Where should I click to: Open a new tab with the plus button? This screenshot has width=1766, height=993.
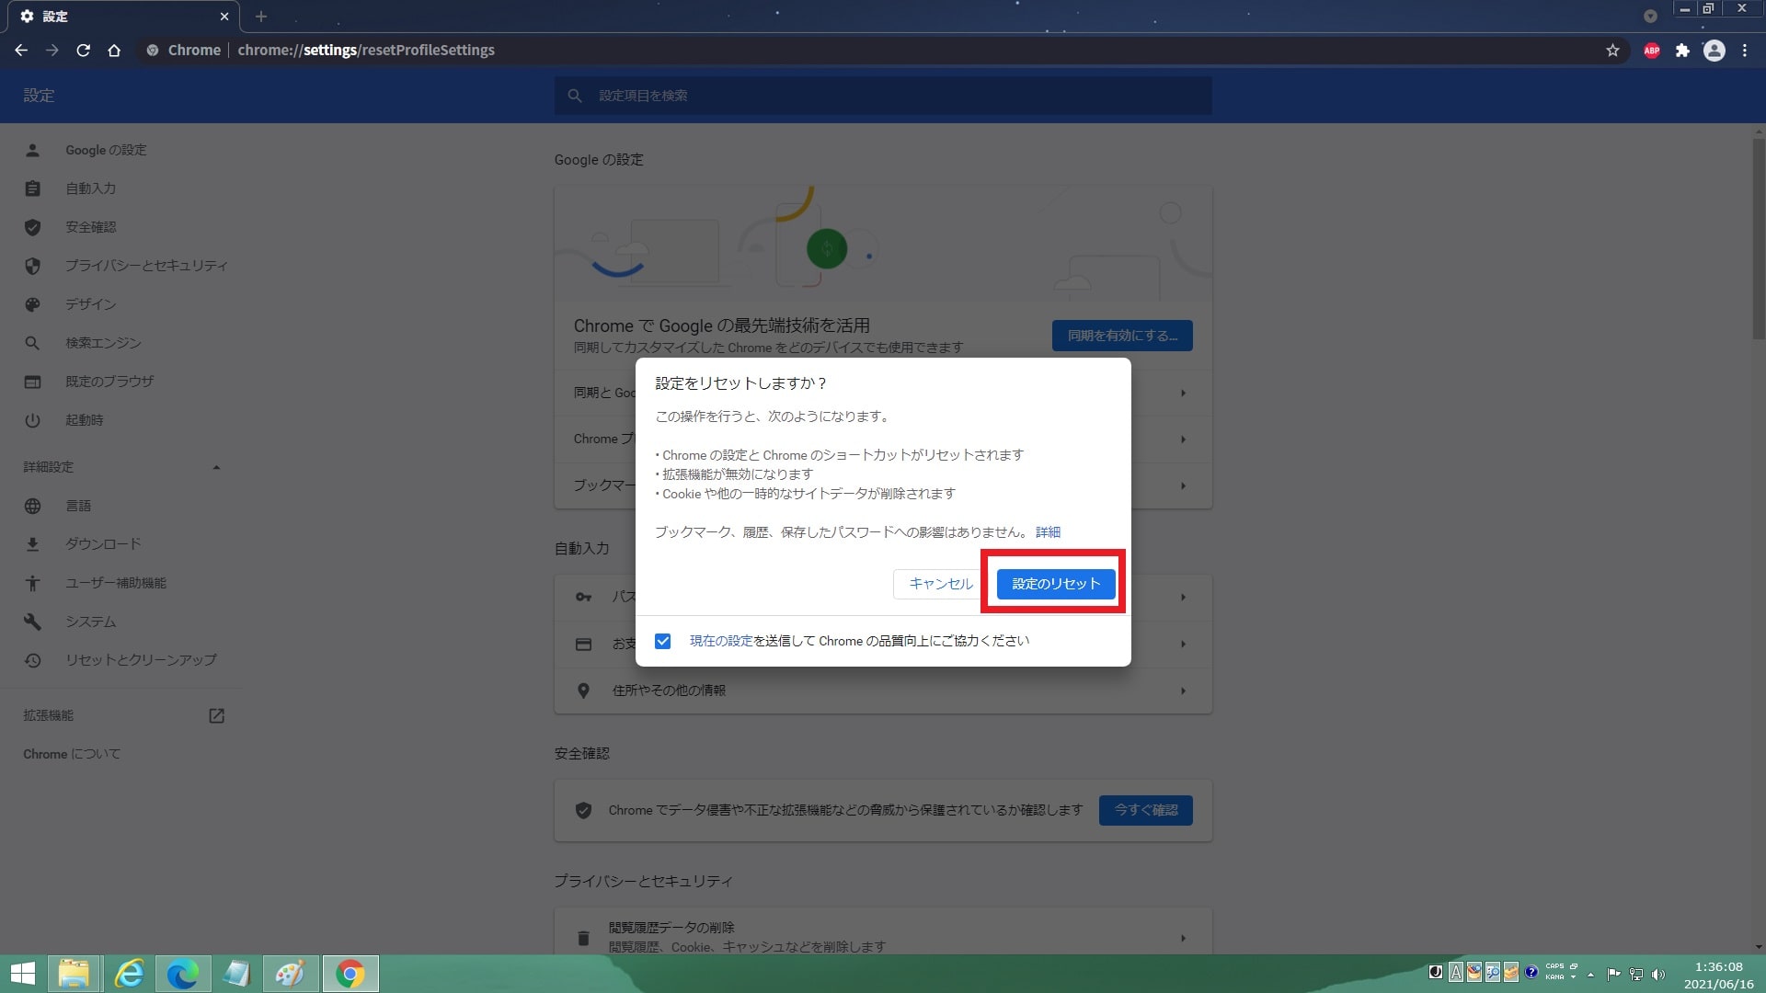coord(261,17)
